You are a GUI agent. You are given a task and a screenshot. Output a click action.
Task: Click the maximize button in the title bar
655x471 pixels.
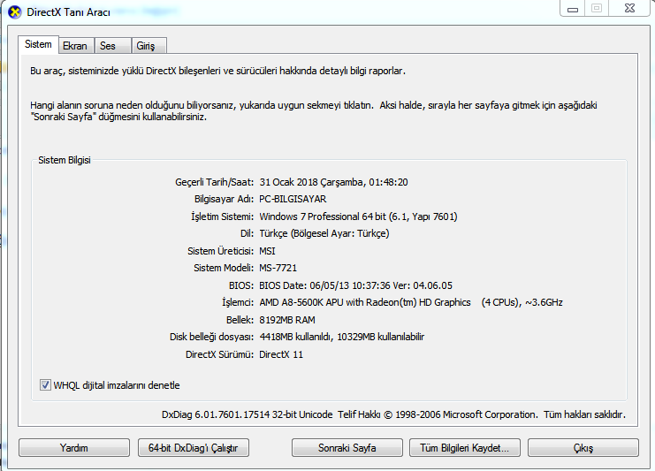(x=597, y=8)
